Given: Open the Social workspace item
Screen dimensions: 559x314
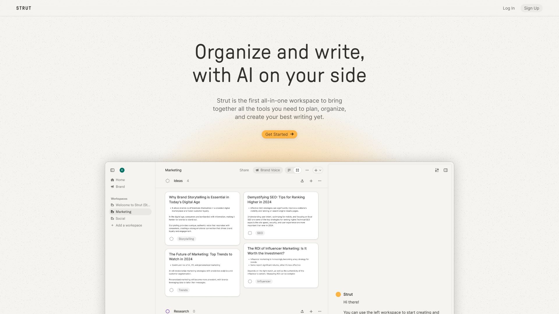Looking at the screenshot, I should 120,218.
